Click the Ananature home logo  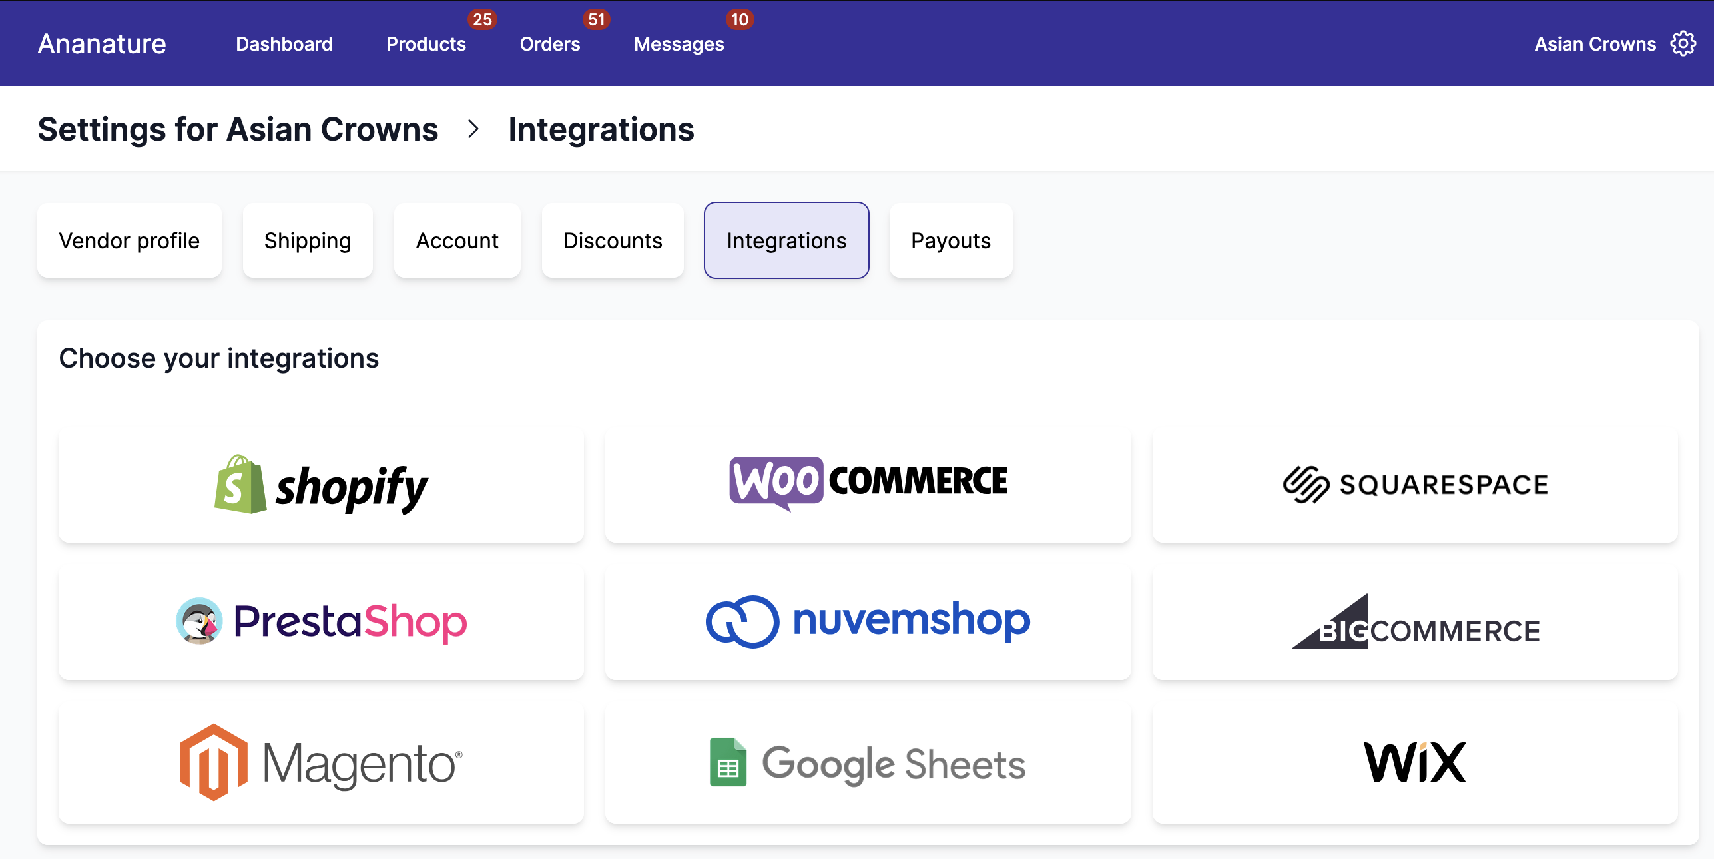[101, 43]
